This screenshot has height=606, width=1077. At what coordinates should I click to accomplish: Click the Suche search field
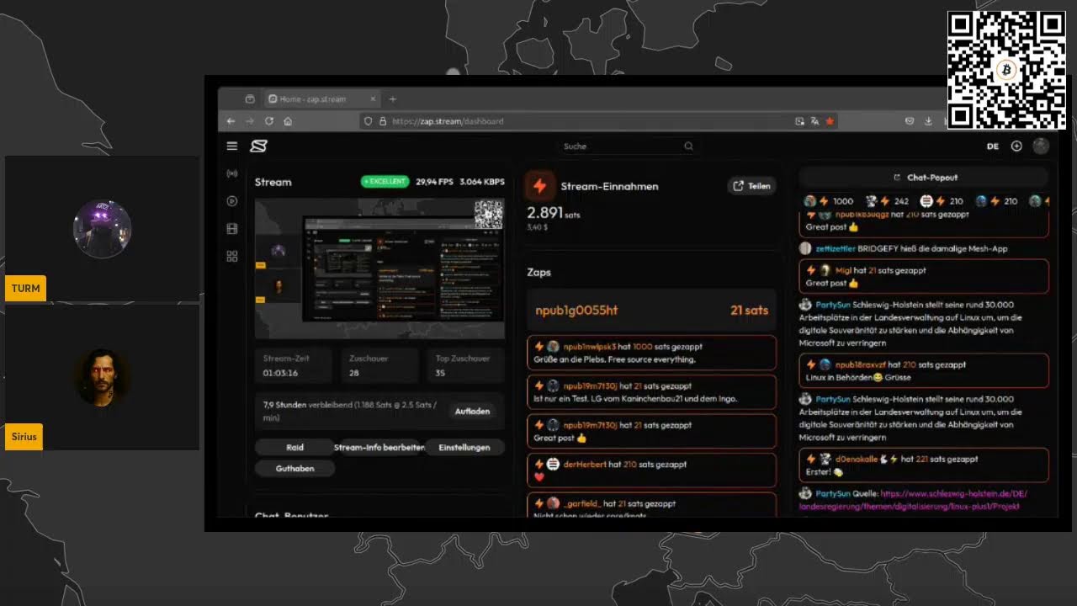629,146
